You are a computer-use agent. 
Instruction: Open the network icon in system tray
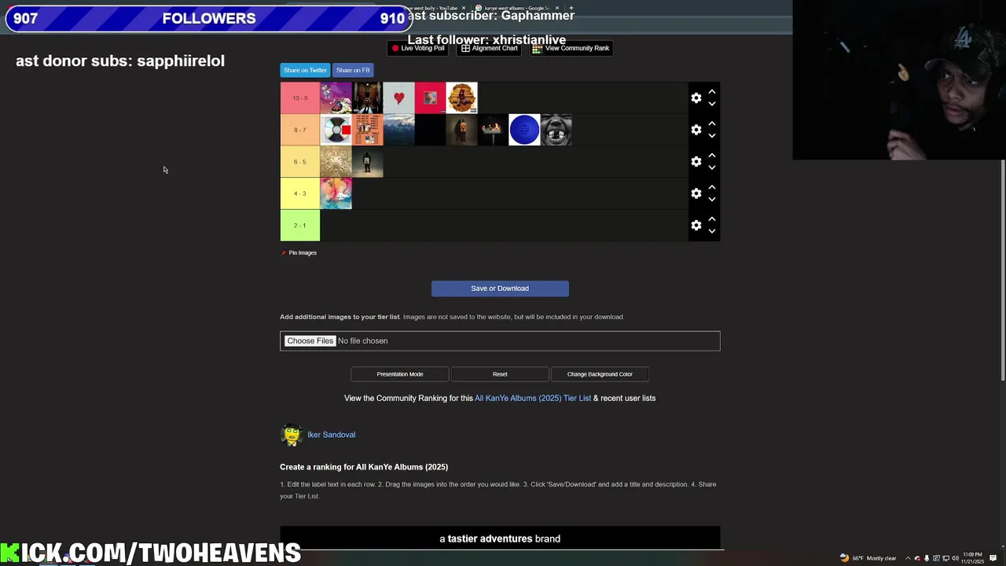(x=945, y=558)
